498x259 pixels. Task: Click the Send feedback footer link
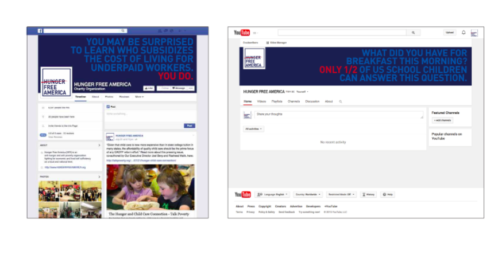pos(287,212)
